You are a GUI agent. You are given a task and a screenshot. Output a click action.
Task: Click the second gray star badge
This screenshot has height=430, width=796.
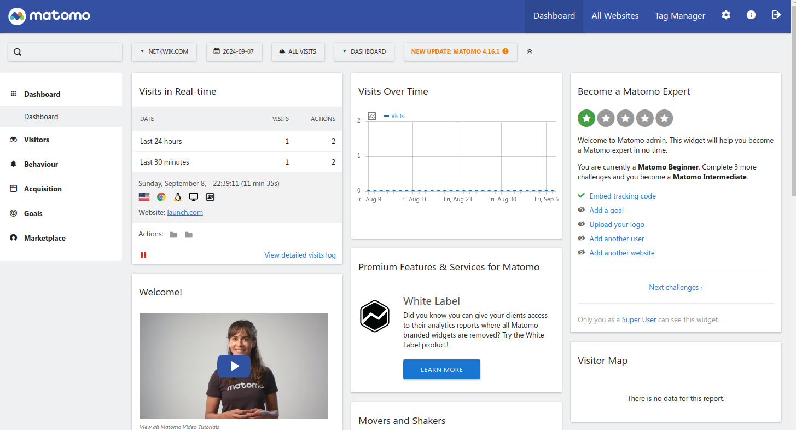(606, 118)
